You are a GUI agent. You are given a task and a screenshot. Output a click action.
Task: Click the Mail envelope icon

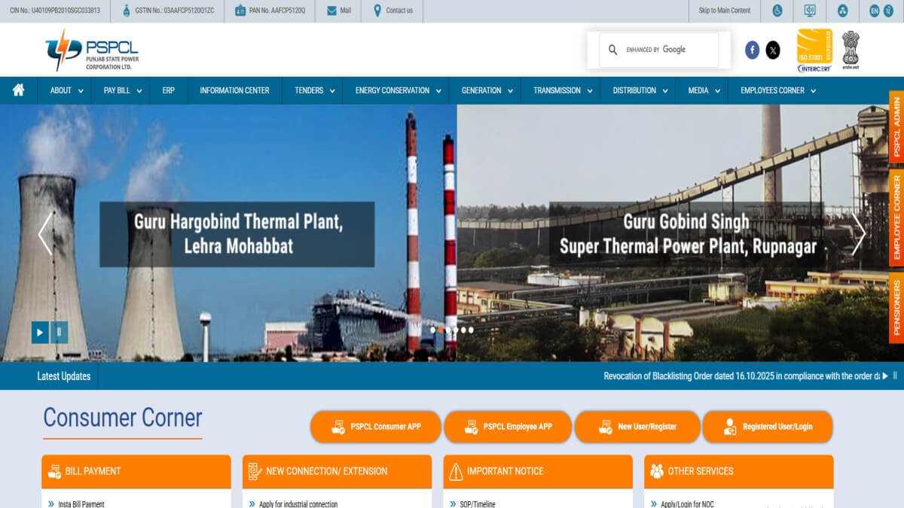[x=331, y=11]
